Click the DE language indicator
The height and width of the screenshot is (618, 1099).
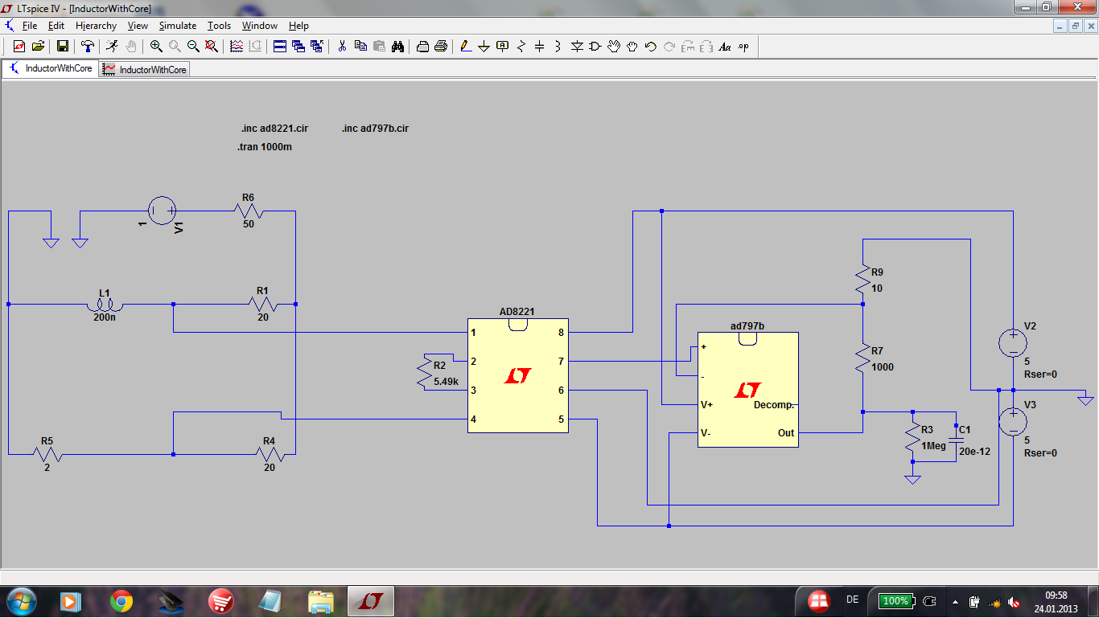tap(853, 600)
